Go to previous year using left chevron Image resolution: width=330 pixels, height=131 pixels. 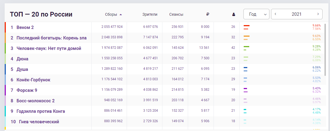point(276,14)
